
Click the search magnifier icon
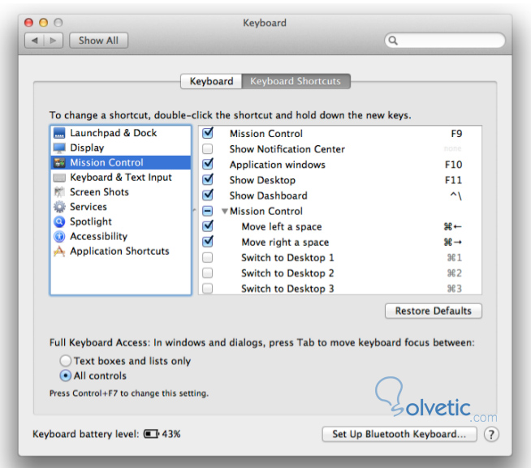coord(393,41)
